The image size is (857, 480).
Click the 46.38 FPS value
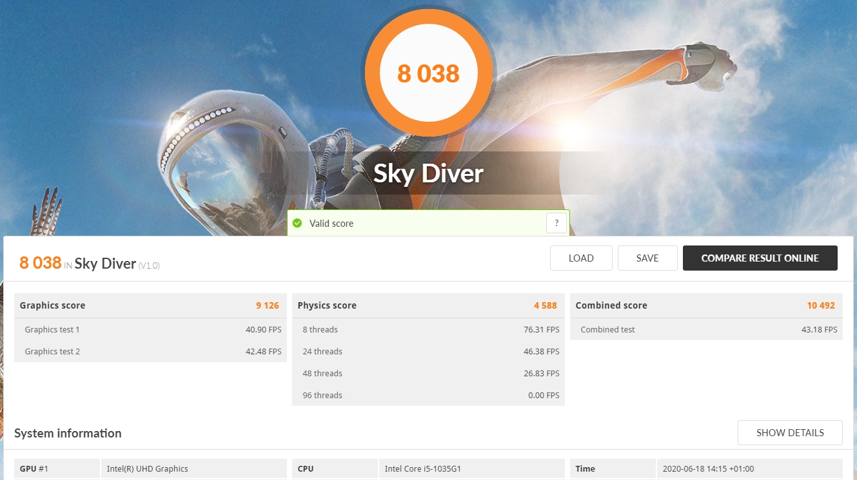tap(542, 352)
